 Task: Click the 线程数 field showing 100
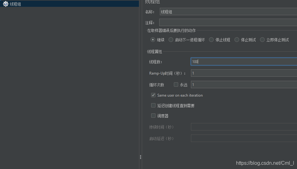click(244, 62)
